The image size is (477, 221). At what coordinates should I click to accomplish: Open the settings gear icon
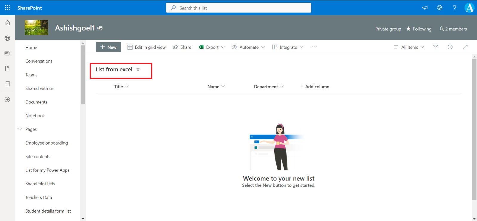[x=440, y=8]
